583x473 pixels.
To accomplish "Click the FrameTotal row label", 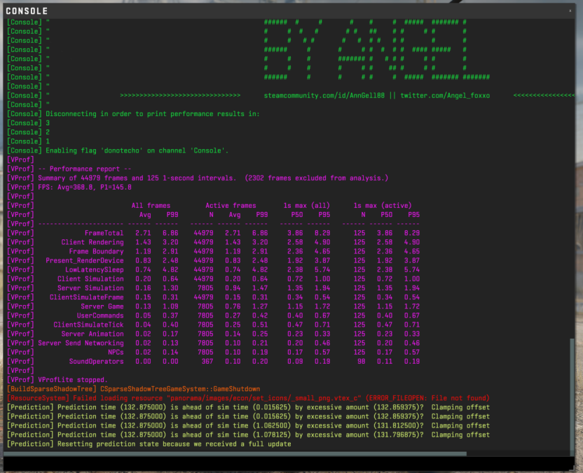I will (x=104, y=233).
